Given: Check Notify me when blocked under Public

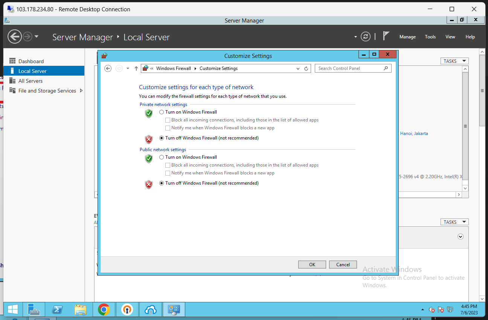Looking at the screenshot, I should tap(168, 173).
